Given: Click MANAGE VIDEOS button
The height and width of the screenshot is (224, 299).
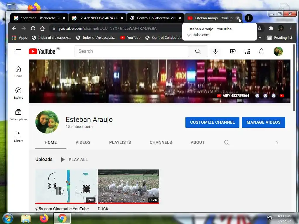Looking at the screenshot, I should (x=263, y=122).
